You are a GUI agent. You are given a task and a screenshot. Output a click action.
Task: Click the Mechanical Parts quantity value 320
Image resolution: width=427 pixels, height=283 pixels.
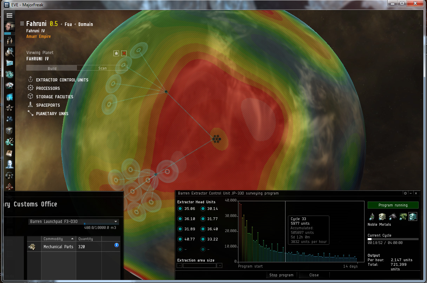coord(82,247)
